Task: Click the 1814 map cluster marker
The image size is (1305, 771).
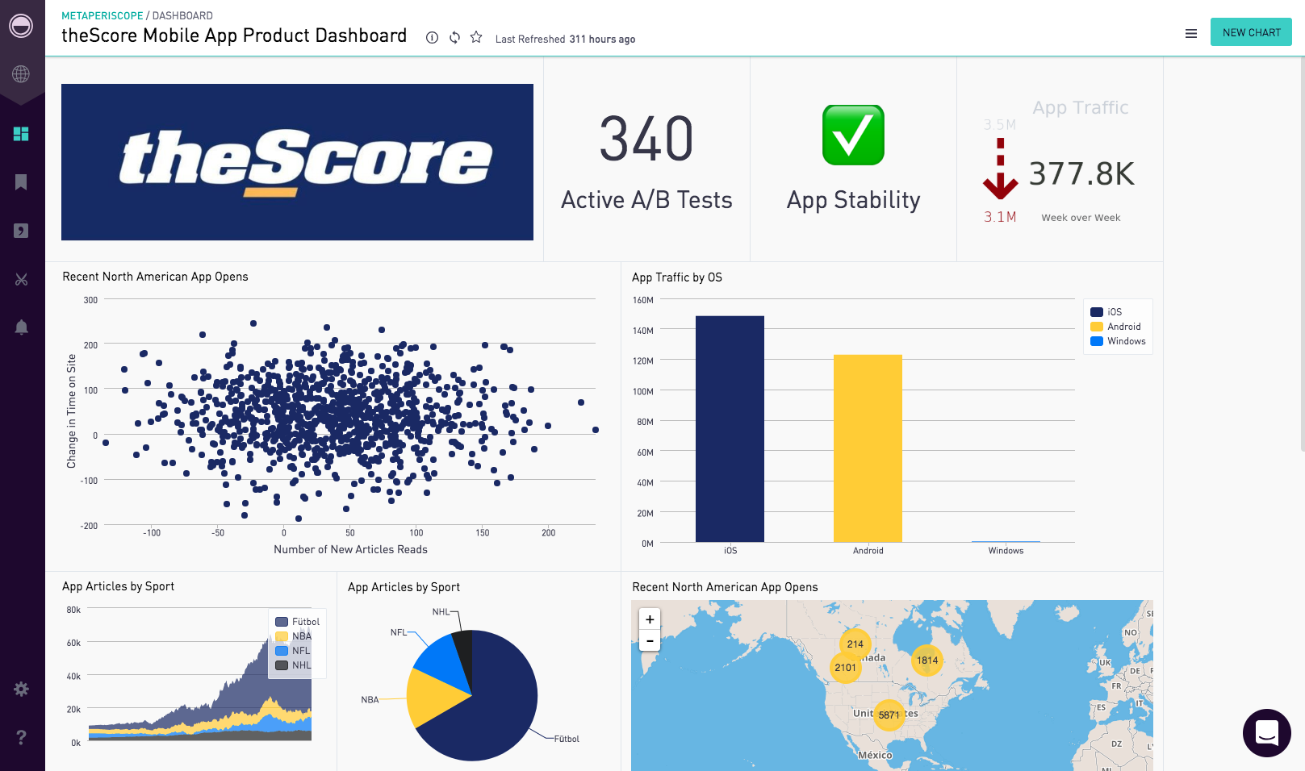Action: tap(927, 660)
